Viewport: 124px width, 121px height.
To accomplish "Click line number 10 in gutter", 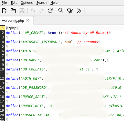I will [x=2, y=69].
